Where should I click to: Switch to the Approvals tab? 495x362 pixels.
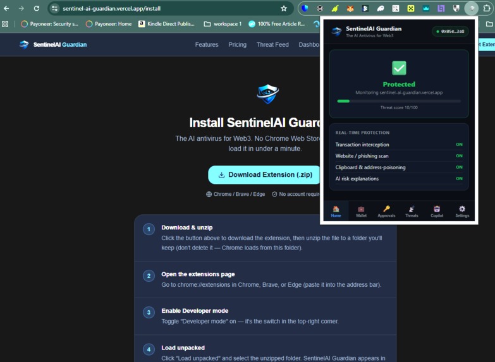[x=386, y=211]
